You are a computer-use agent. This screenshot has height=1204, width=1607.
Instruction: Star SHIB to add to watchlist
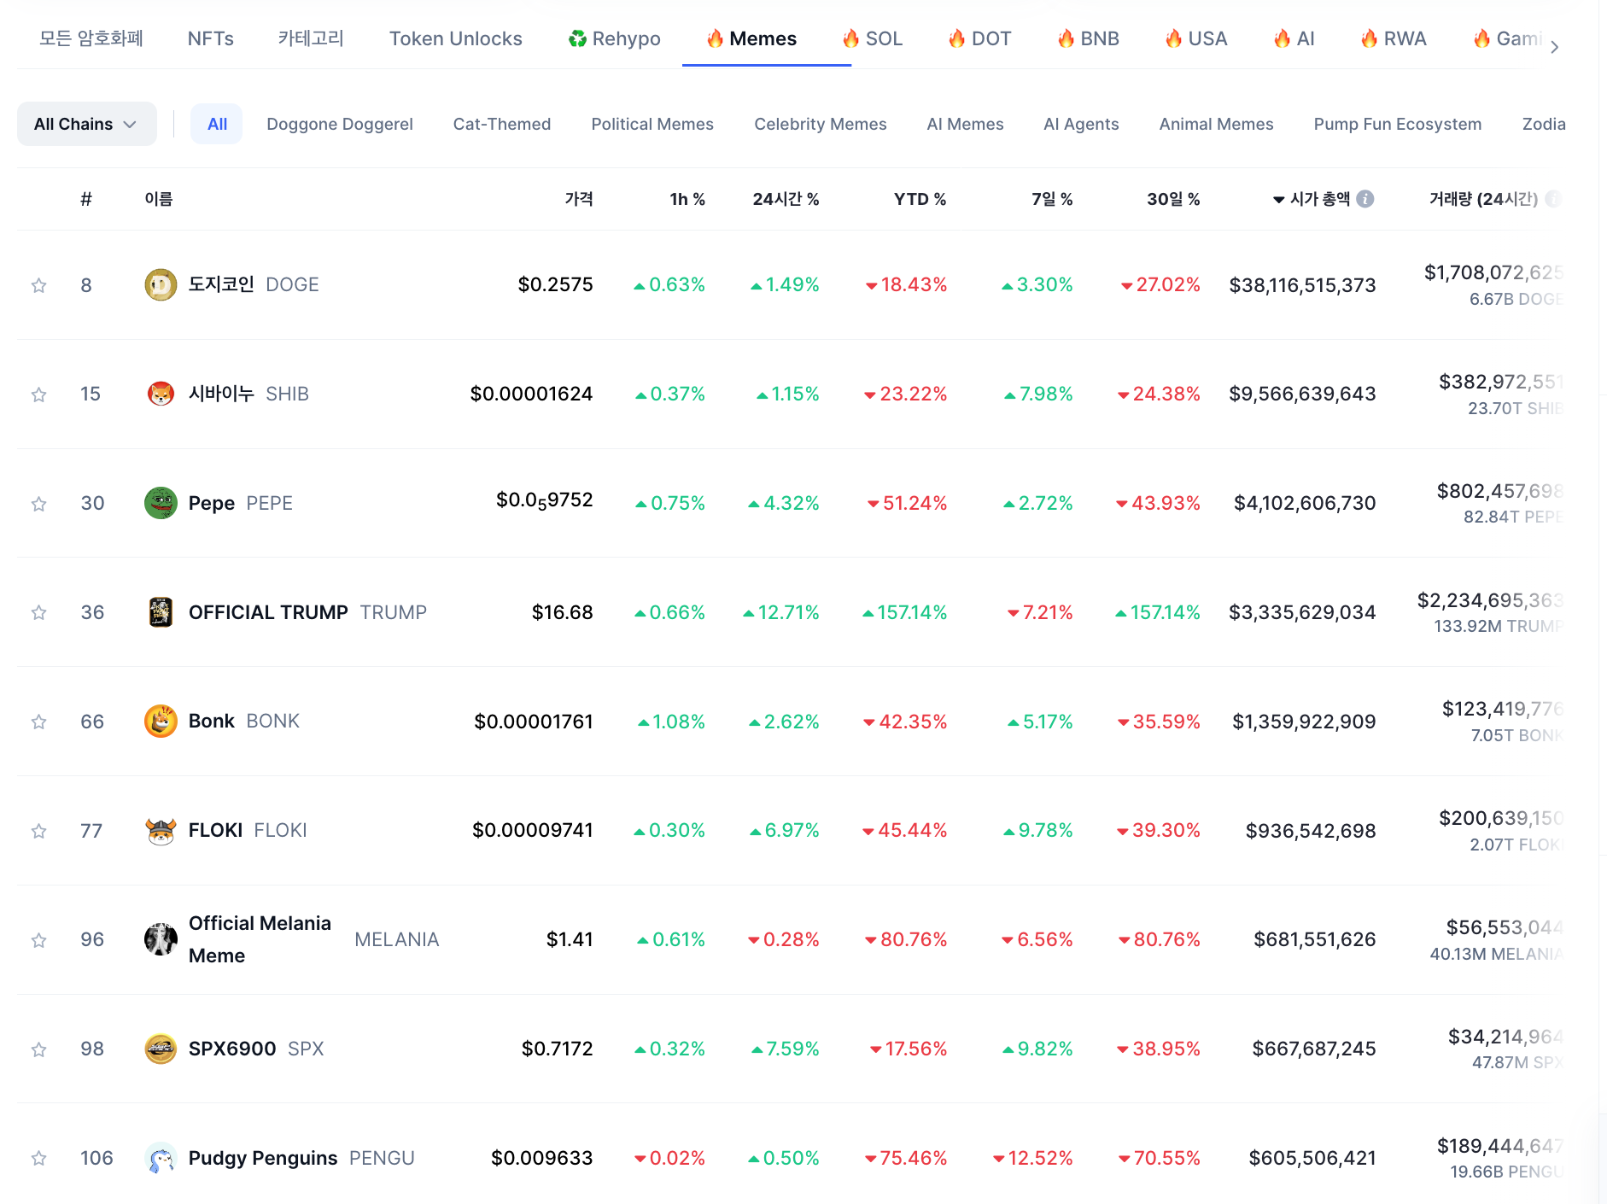click(x=38, y=395)
